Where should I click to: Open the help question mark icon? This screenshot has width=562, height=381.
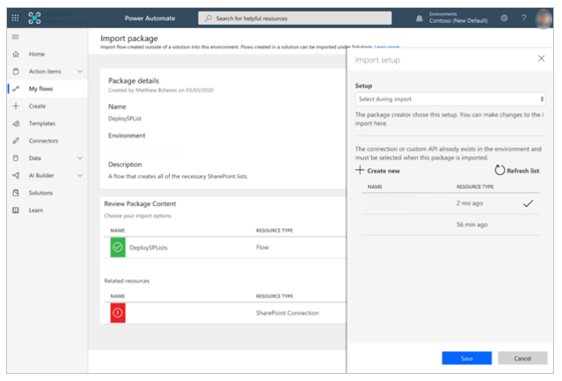pyautogui.click(x=523, y=18)
